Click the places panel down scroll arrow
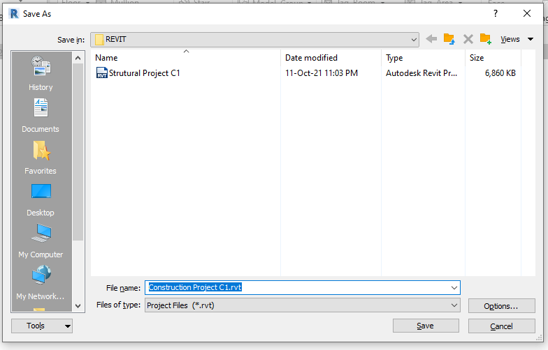This screenshot has width=548, height=350. click(x=78, y=306)
